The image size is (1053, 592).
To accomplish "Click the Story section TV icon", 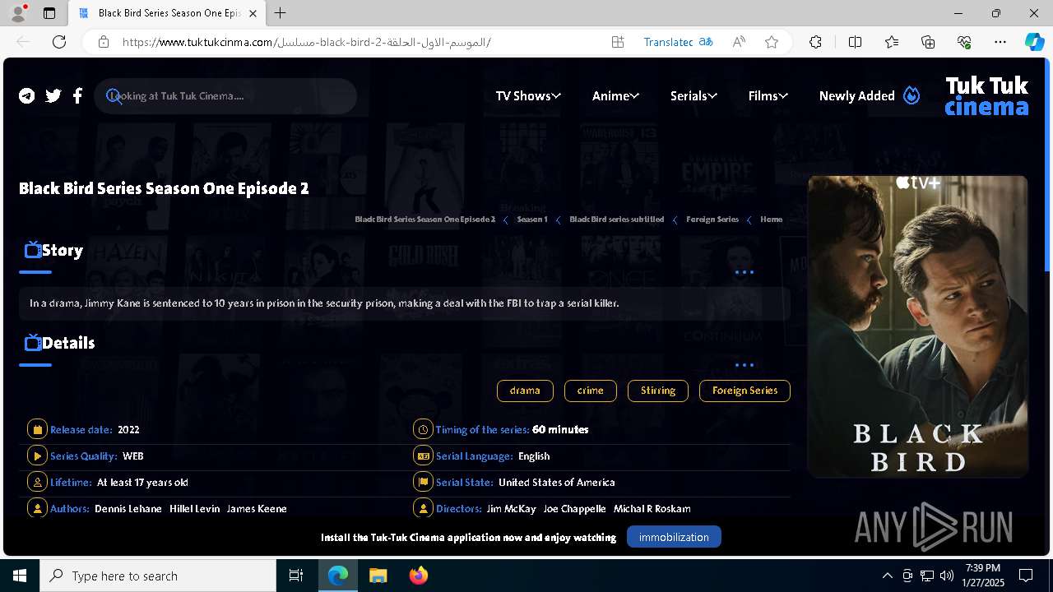I will point(33,249).
